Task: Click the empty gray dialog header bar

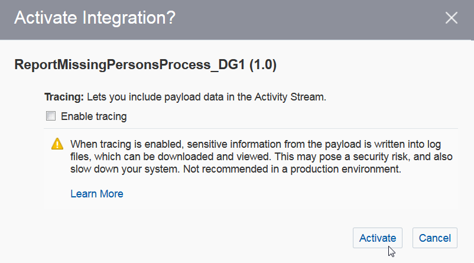Action: pos(307,18)
